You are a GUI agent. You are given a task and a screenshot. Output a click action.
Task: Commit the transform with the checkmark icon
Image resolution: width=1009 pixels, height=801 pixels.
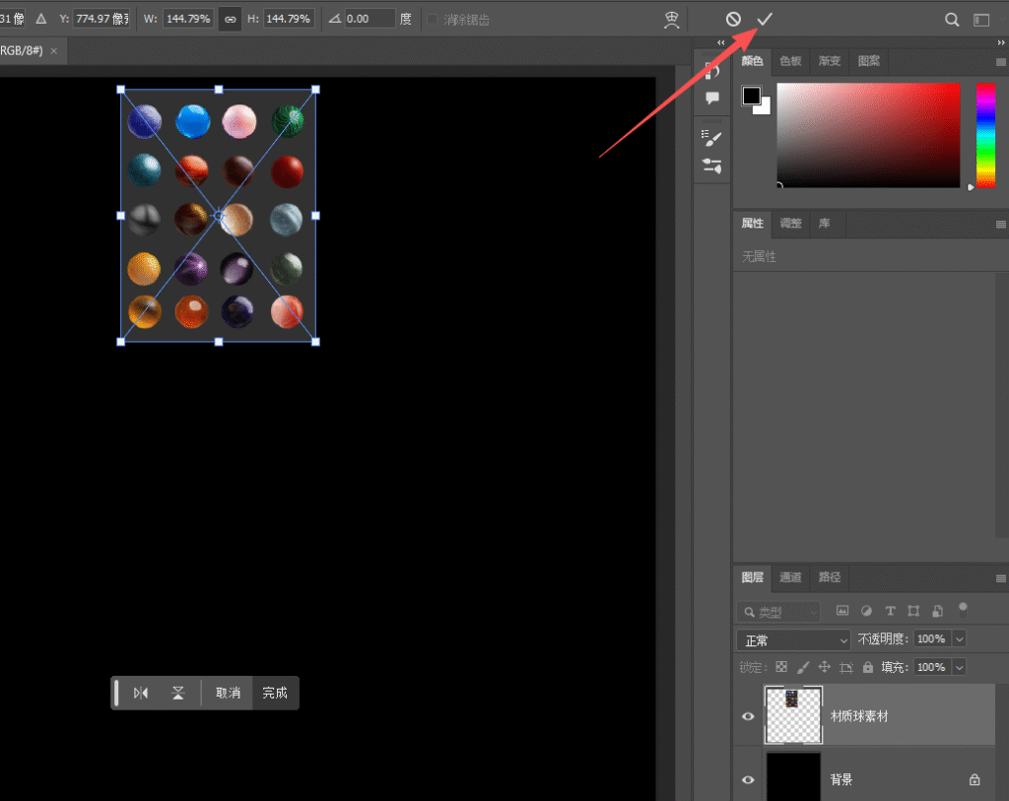[765, 20]
